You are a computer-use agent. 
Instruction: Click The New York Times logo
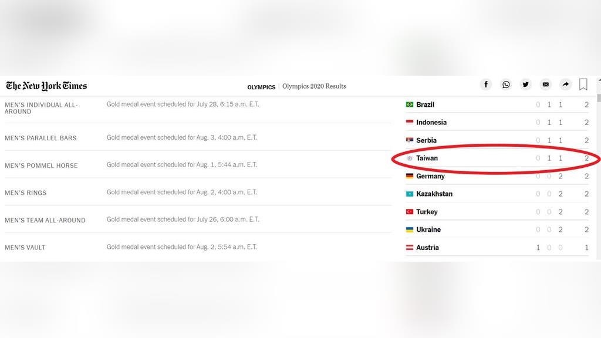(46, 86)
